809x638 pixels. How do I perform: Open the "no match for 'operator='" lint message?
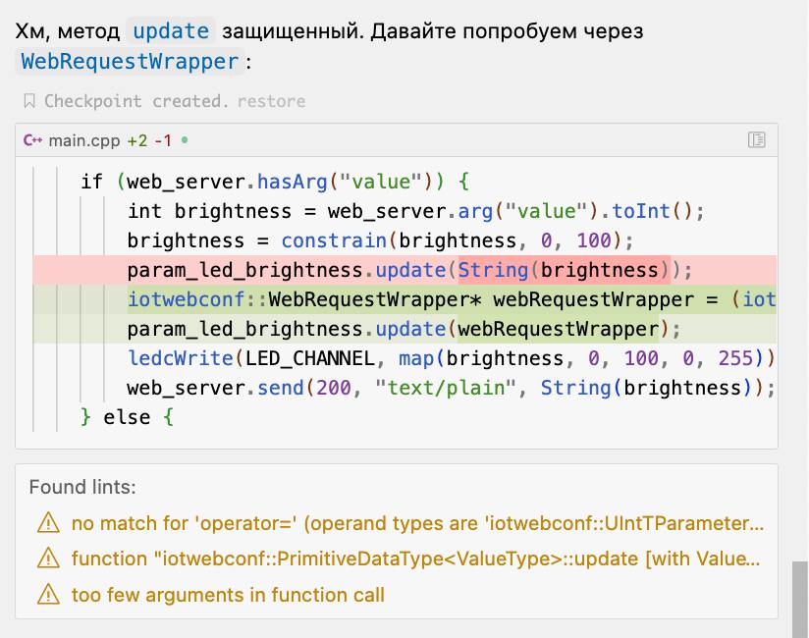tap(416, 523)
